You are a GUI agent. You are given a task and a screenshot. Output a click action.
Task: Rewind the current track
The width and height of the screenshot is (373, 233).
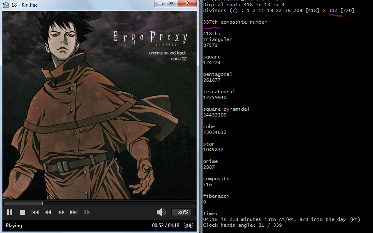tap(48, 212)
